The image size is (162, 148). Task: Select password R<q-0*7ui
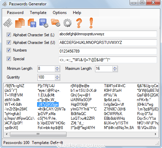click(x=145, y=114)
